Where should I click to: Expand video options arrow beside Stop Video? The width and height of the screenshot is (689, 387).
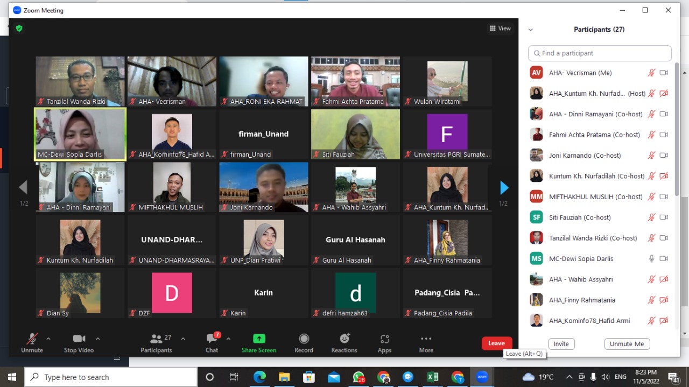tap(97, 339)
